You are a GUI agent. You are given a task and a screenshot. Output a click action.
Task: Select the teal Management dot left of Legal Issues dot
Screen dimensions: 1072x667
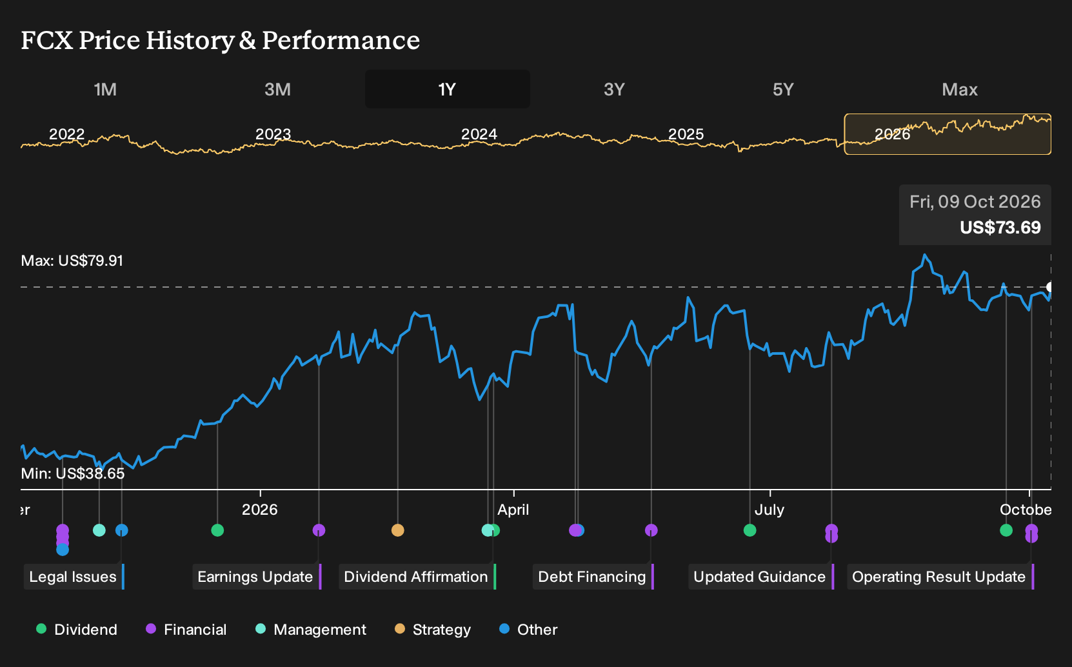point(99,530)
